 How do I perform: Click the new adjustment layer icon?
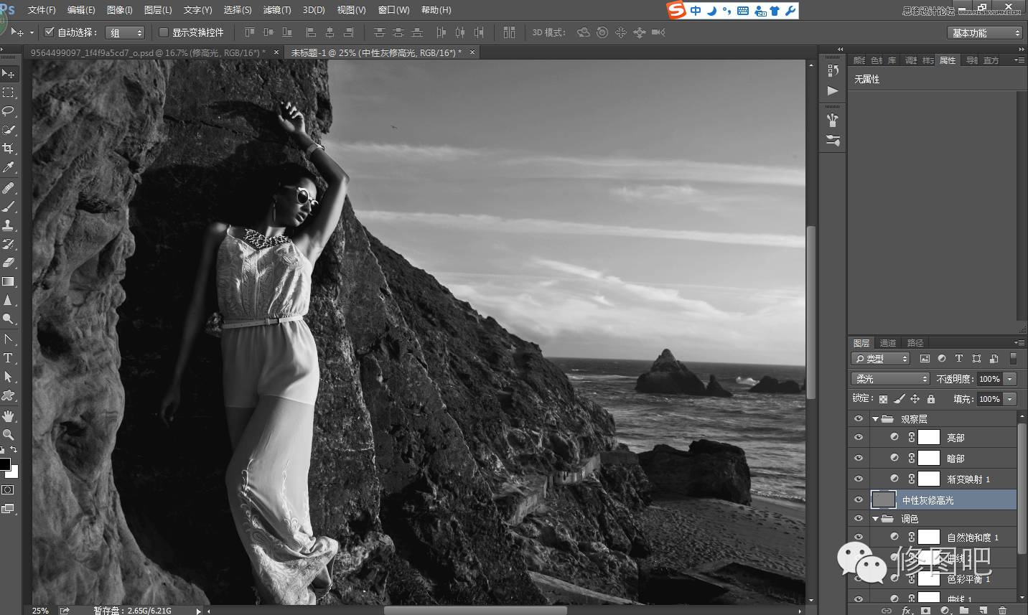coord(945,611)
